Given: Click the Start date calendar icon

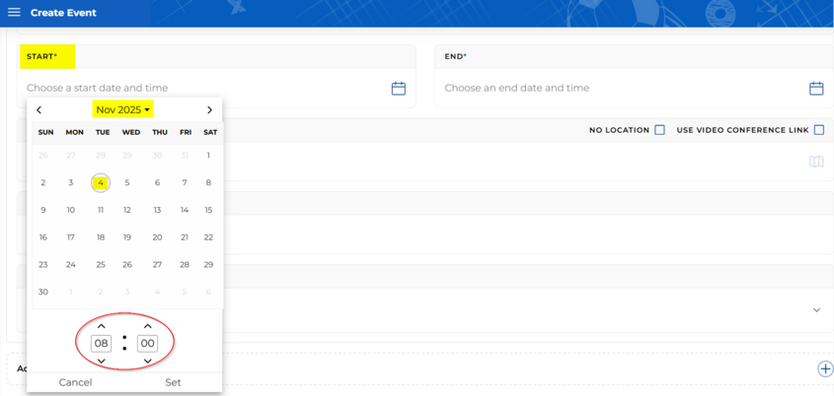Looking at the screenshot, I should click(x=398, y=89).
